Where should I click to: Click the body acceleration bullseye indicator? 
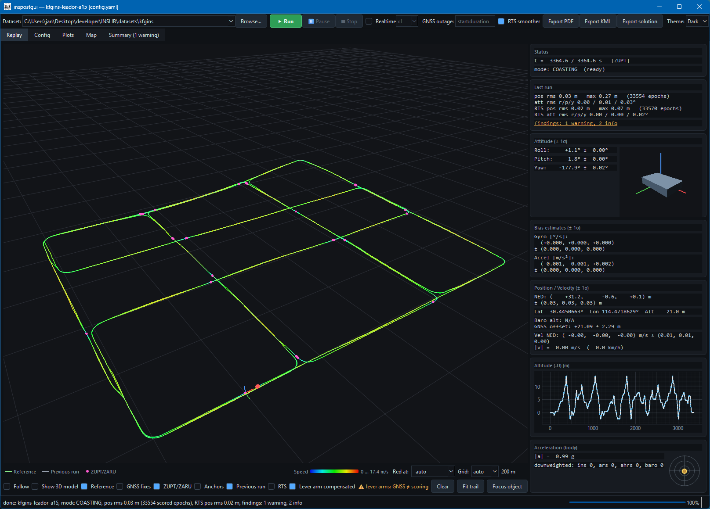click(684, 471)
